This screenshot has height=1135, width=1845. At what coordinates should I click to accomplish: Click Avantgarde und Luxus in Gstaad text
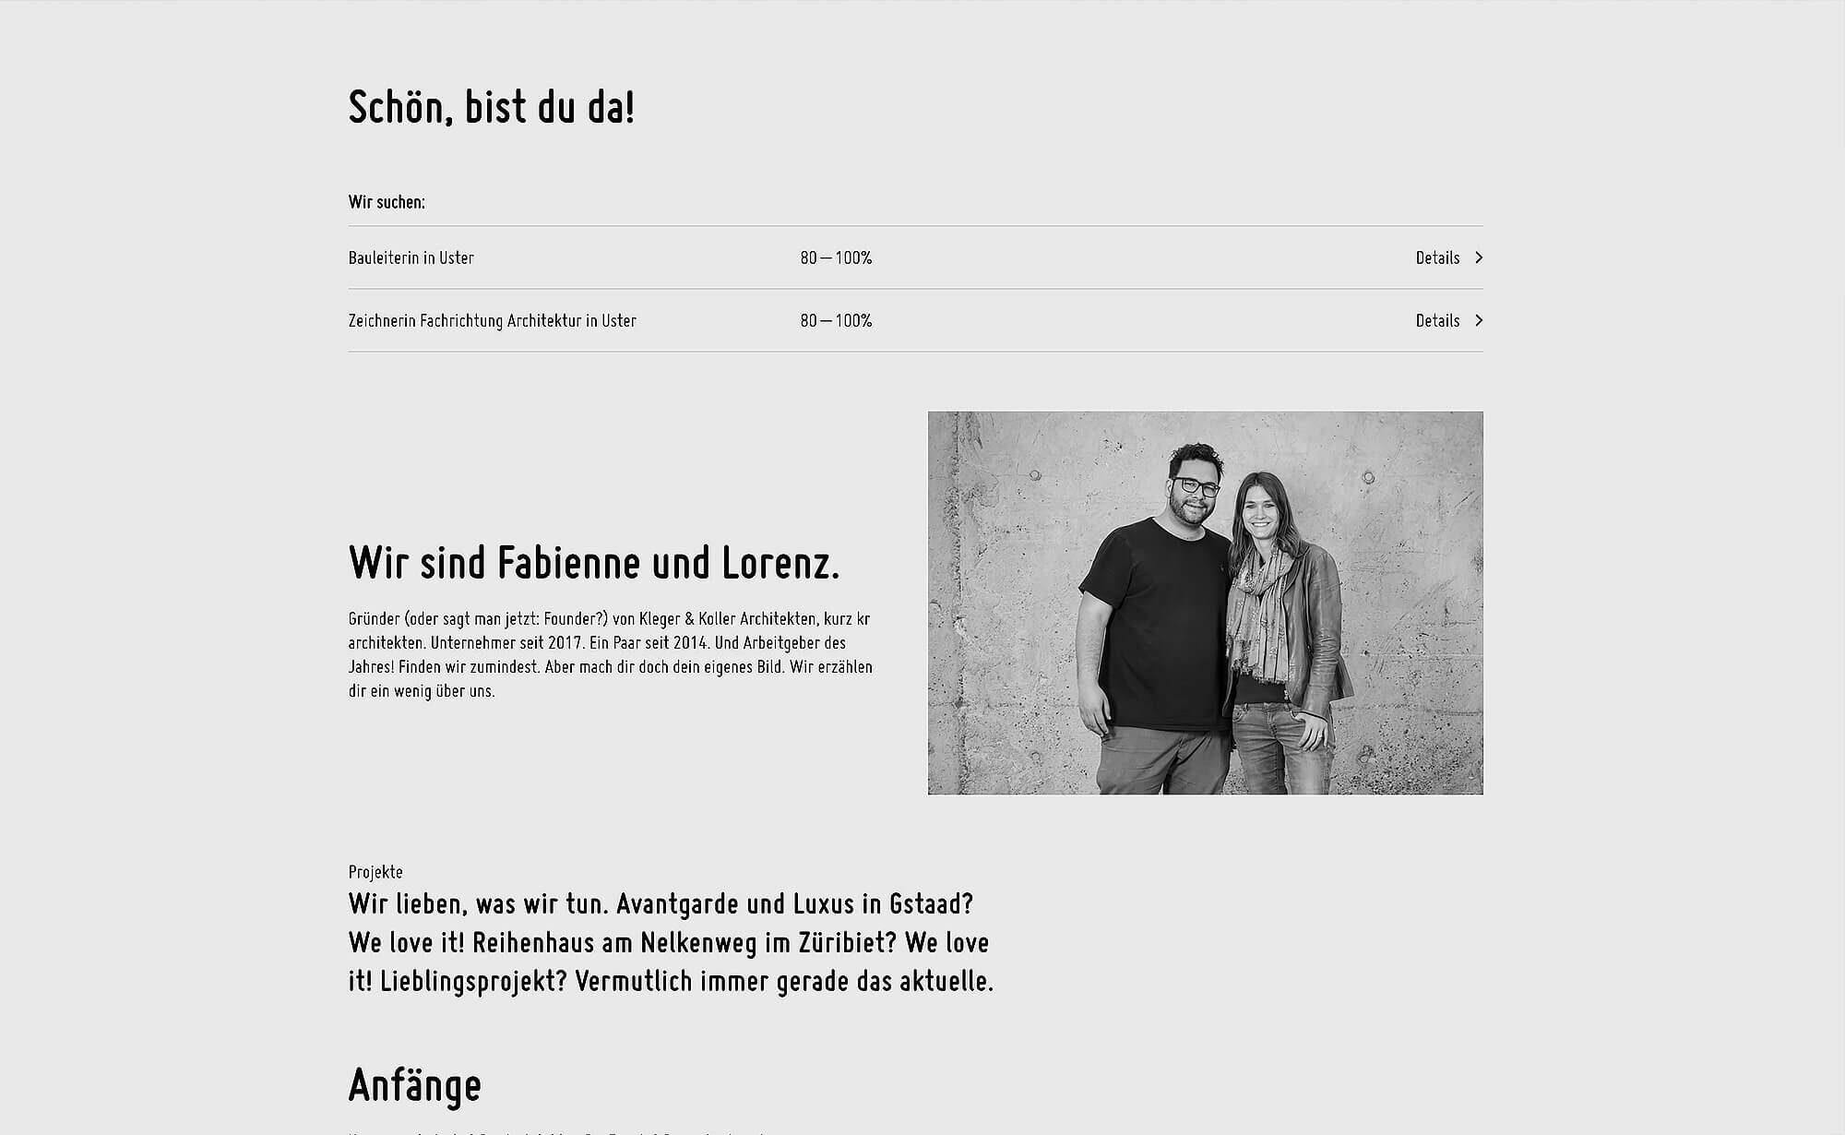pyautogui.click(x=795, y=903)
